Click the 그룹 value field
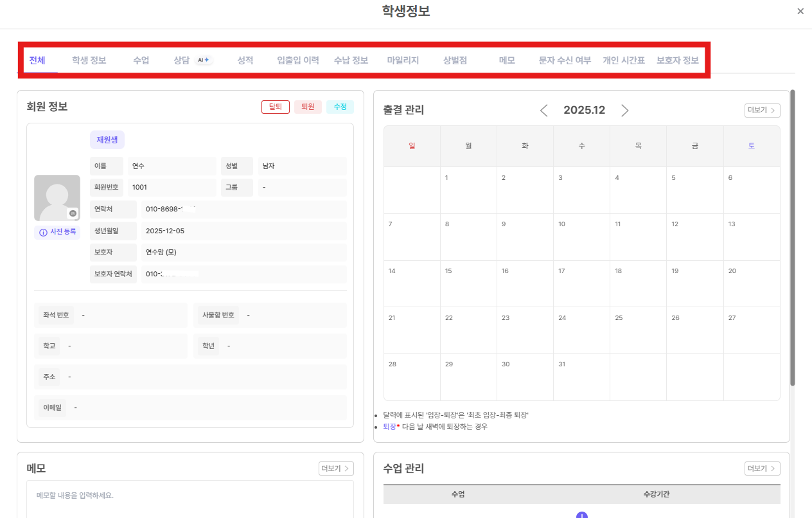 pos(302,188)
